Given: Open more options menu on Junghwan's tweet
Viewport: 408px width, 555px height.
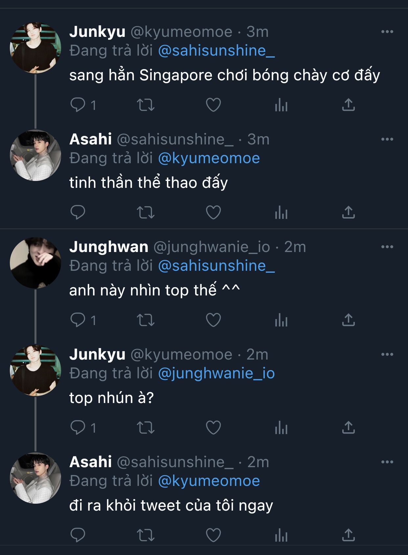Looking at the screenshot, I should point(387,247).
